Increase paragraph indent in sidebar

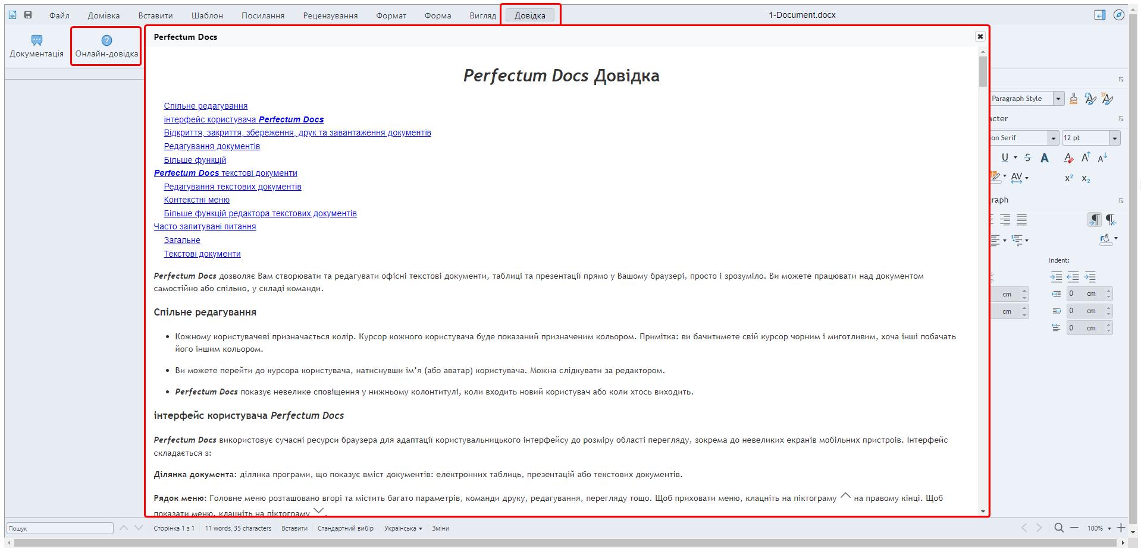pyautogui.click(x=1056, y=277)
